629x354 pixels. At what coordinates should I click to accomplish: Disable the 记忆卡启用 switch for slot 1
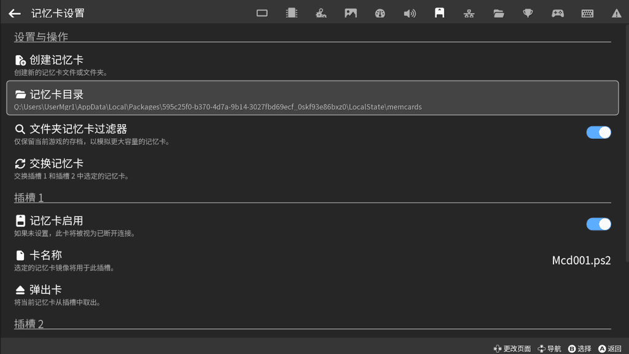(598, 224)
